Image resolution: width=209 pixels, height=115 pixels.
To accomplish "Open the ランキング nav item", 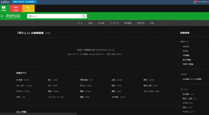I will [x=114, y=23].
